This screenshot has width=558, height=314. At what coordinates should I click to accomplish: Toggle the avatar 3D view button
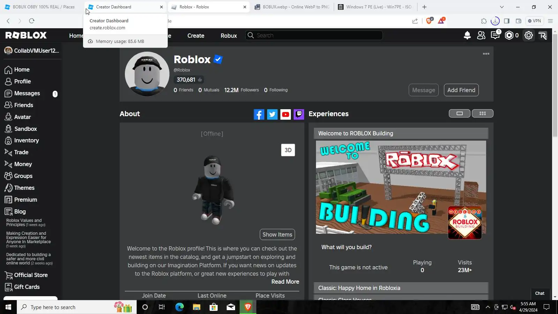pyautogui.click(x=288, y=150)
